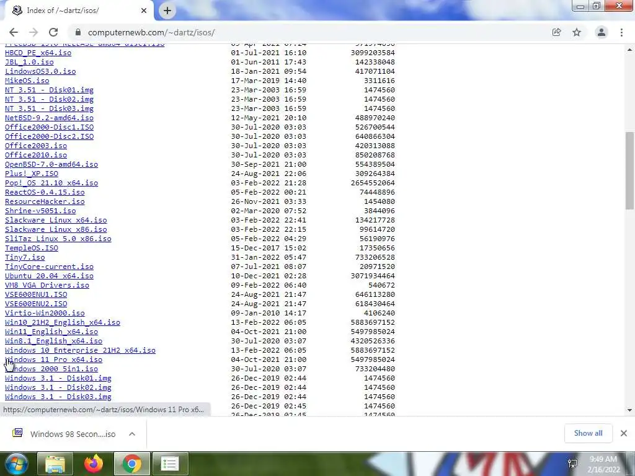This screenshot has width=635, height=476.
Task: Switch to Chrome in the taskbar
Action: (132, 464)
